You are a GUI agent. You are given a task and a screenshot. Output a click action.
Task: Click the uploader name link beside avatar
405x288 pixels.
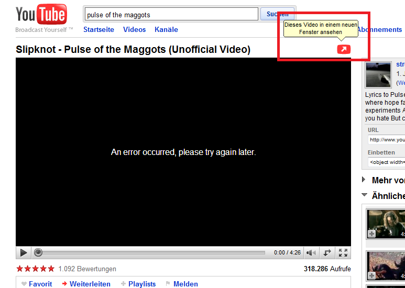tap(400, 64)
